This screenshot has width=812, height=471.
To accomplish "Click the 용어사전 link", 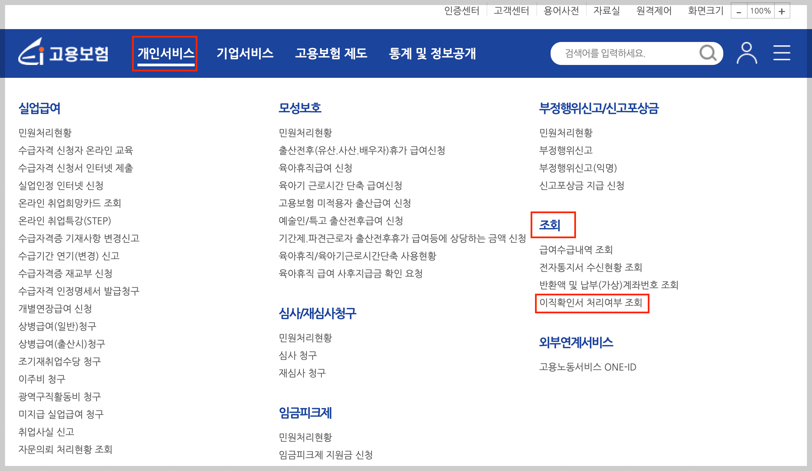I will pyautogui.click(x=561, y=10).
